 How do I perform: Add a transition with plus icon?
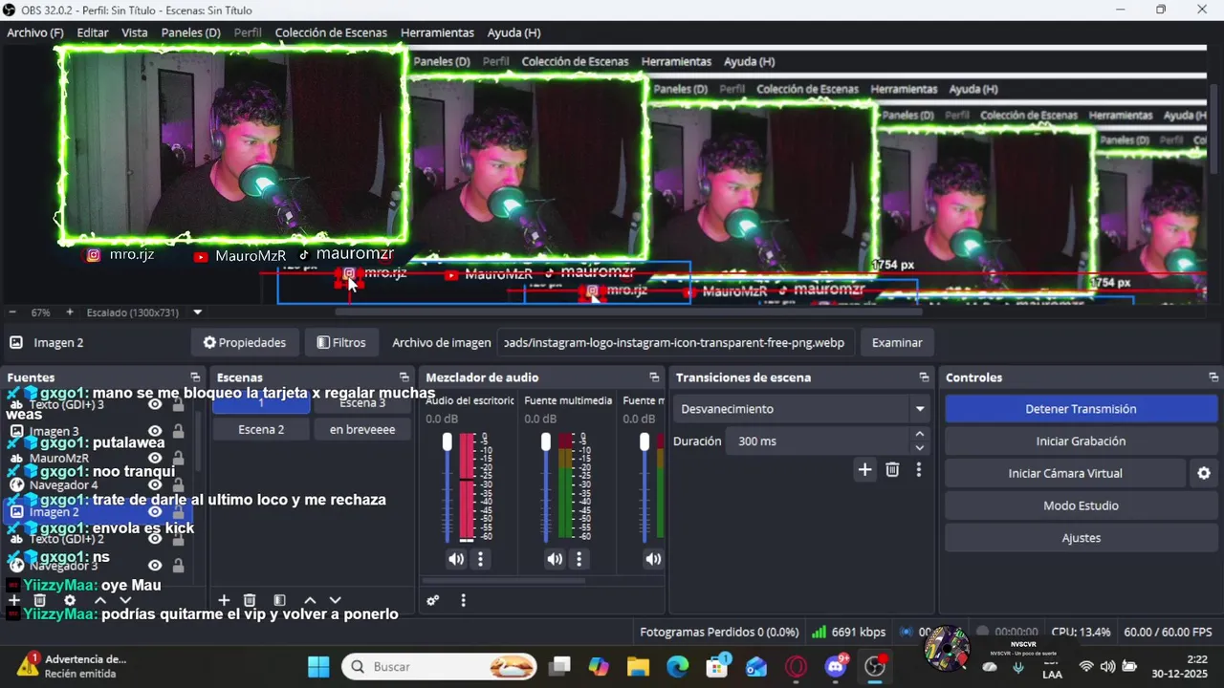pyautogui.click(x=864, y=469)
